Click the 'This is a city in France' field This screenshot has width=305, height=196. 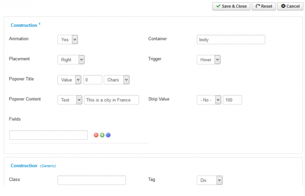tap(111, 100)
